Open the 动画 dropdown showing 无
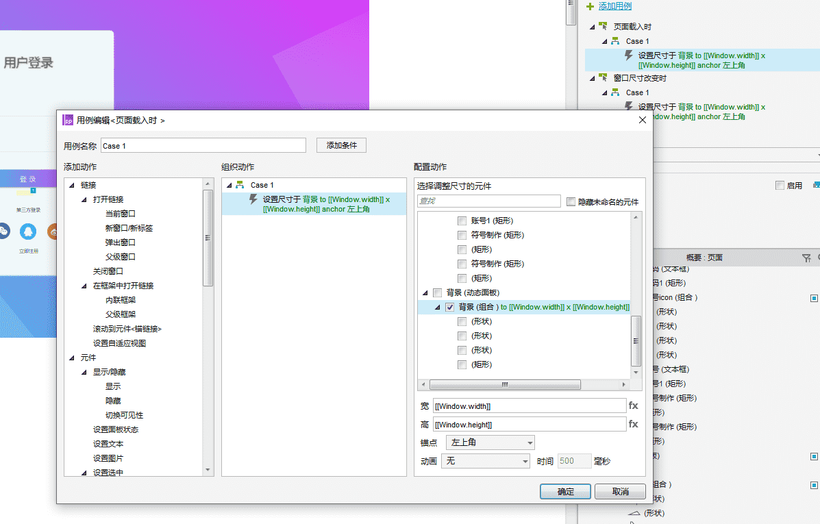The image size is (820, 524). pyautogui.click(x=486, y=461)
